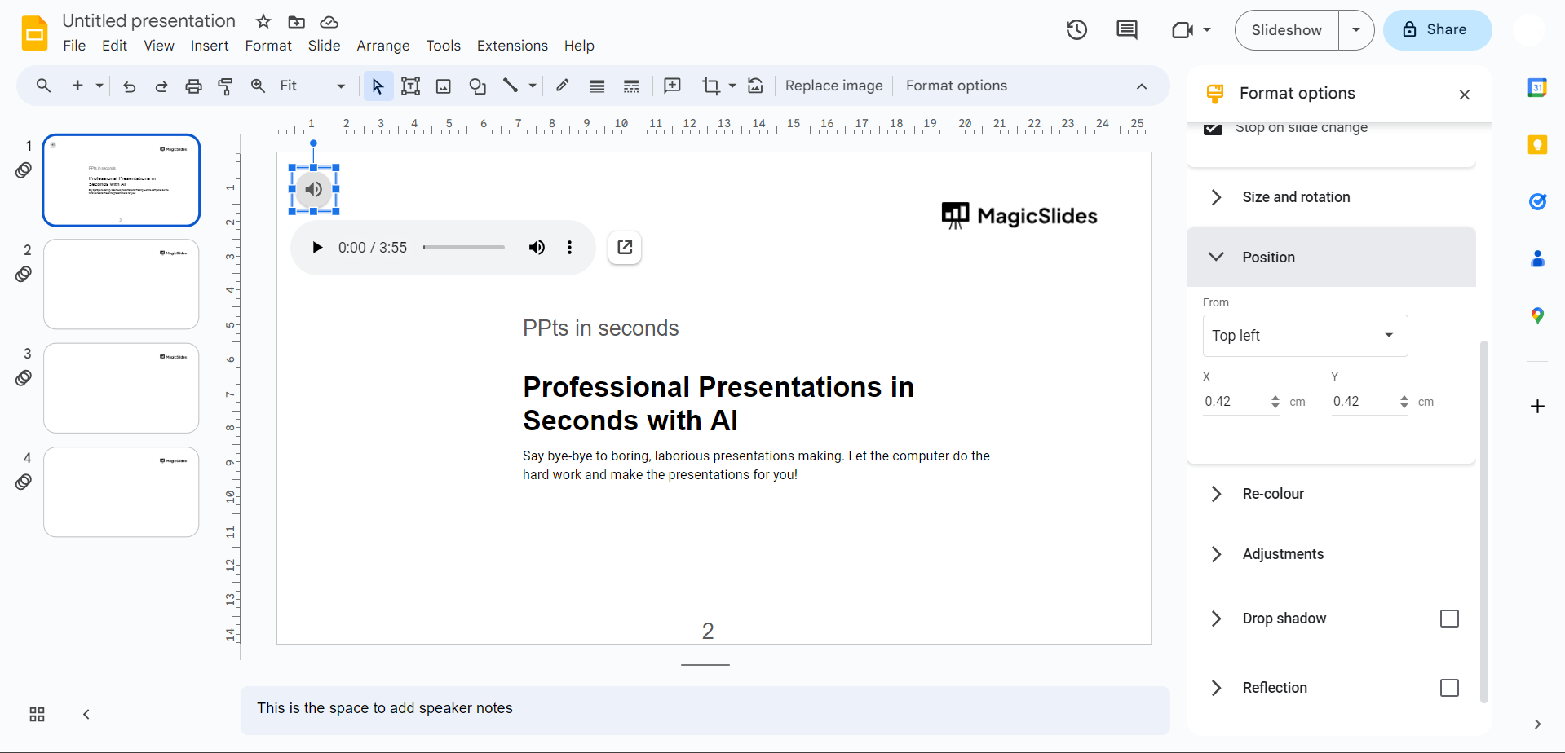Click the audio player progress slider

pos(464,248)
